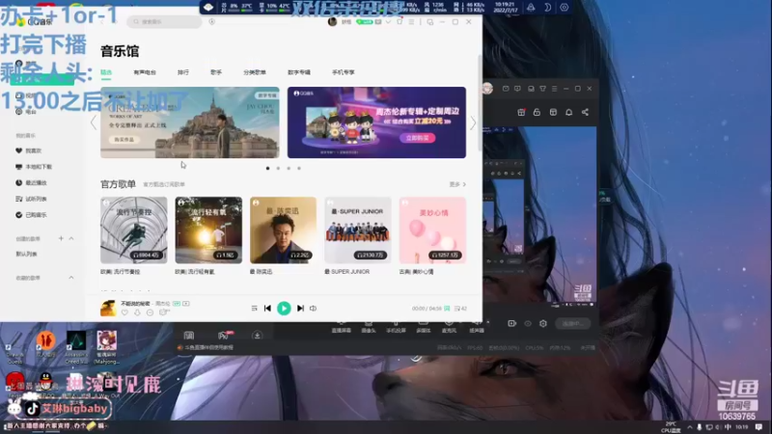Image resolution: width=772 pixels, height=434 pixels.
Task: Click the bell notification icon in Douyu window
Action: pos(568,112)
